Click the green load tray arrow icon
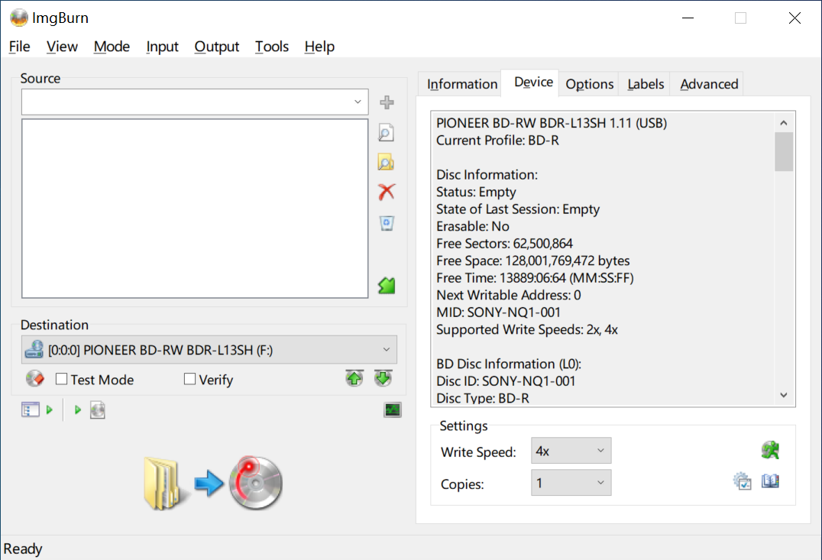Viewport: 822px width, 560px height. tap(383, 378)
